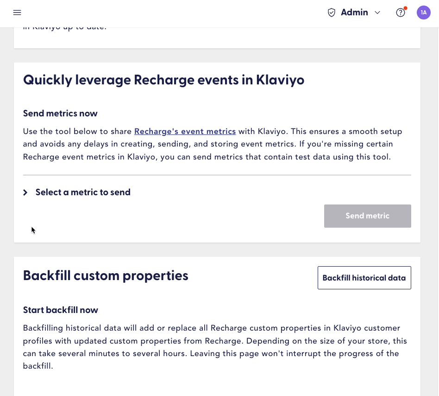
Task: Click Quickly leverage Recharge events in Klaviyo heading
Action: coord(163,80)
